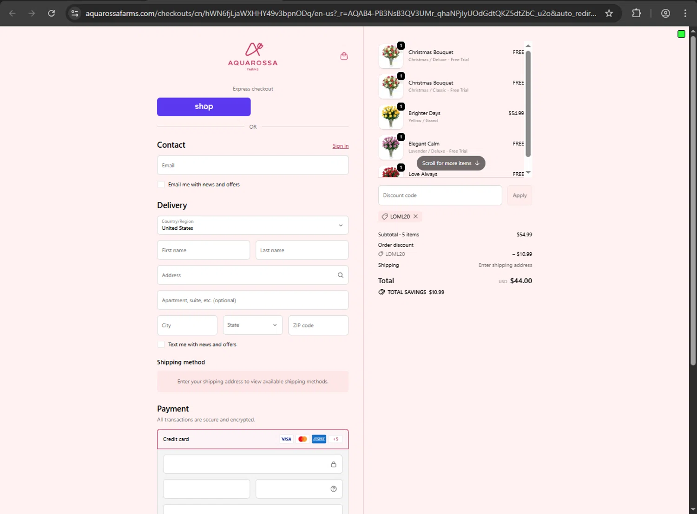Screen dimensions: 697x514
Task: Remove the LOML20 discount tag
Action: click(x=415, y=216)
